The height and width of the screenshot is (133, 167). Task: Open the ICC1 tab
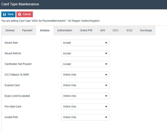point(116,30)
